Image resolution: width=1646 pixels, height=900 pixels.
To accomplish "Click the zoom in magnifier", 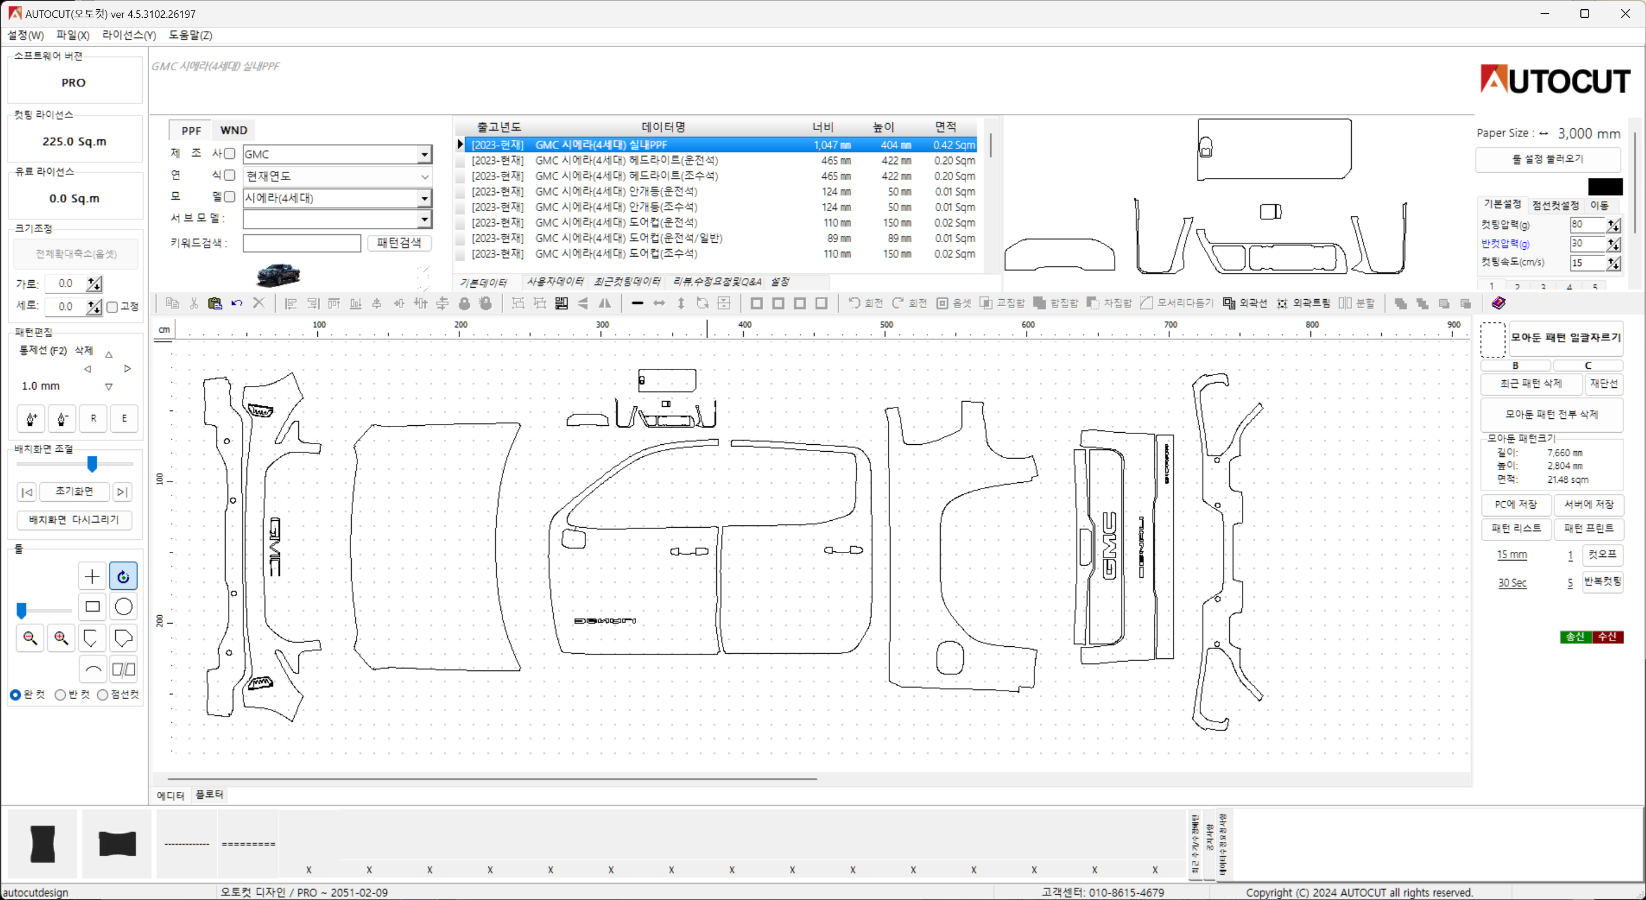I will 62,638.
